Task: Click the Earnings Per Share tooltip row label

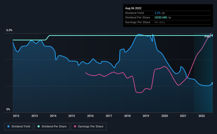Action: [138, 22]
